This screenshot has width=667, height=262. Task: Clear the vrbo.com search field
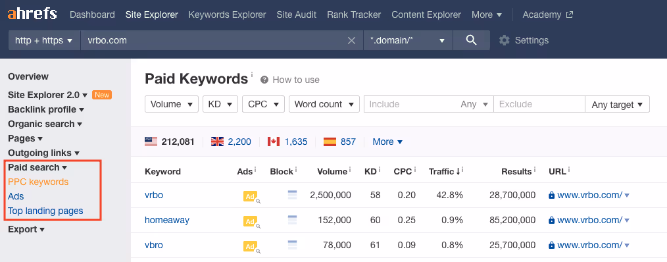351,40
